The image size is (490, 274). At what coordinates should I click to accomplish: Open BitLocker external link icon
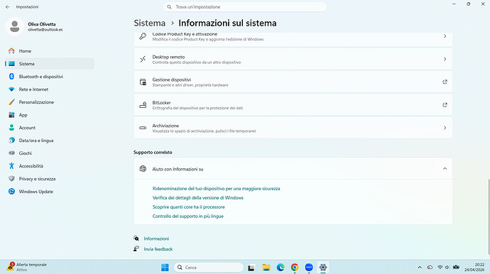click(x=445, y=105)
